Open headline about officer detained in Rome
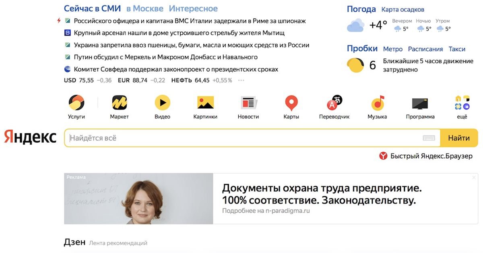The width and height of the screenshot is (483, 253). coord(190,21)
